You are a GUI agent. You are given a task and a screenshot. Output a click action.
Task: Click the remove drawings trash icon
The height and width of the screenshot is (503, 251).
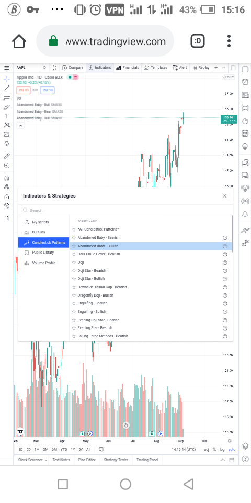click(6, 218)
